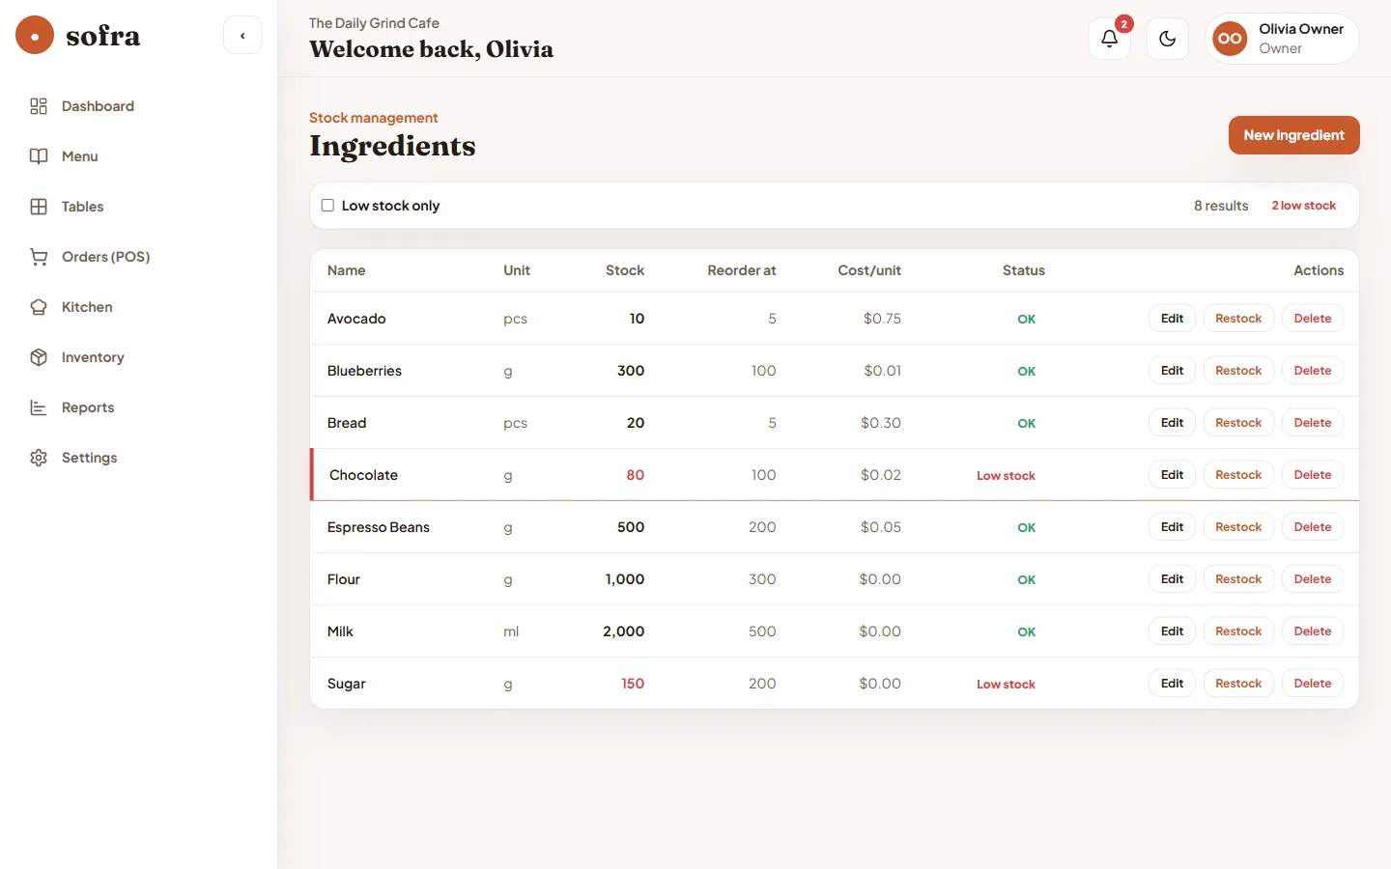Click the Espresso Beans name cell
1391x869 pixels.
(x=379, y=527)
